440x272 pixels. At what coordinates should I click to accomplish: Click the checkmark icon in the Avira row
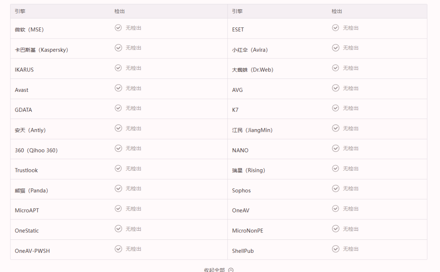(x=335, y=47)
